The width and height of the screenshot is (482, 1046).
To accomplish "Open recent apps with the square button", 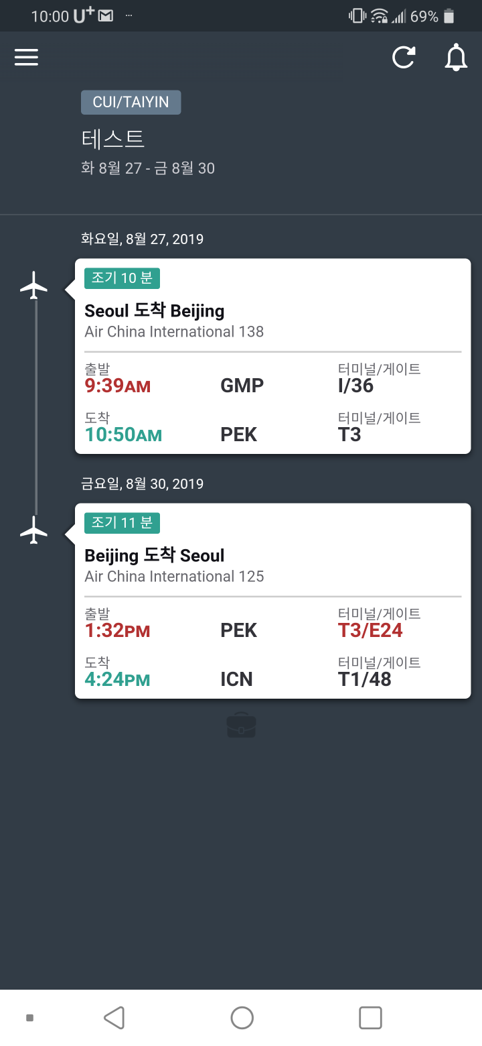I will pyautogui.click(x=370, y=1017).
